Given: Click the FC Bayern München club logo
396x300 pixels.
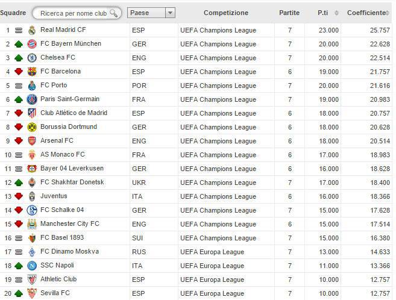Looking at the screenshot, I should click(x=32, y=44).
